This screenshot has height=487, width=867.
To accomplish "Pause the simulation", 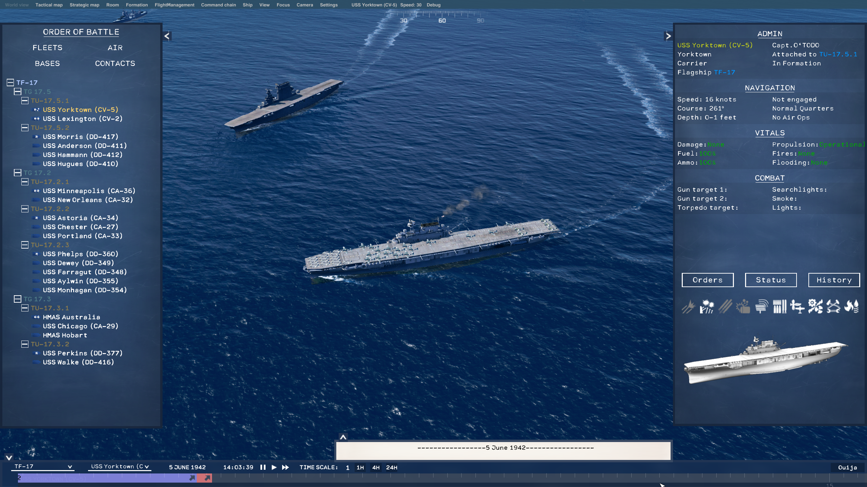I will pyautogui.click(x=263, y=467).
